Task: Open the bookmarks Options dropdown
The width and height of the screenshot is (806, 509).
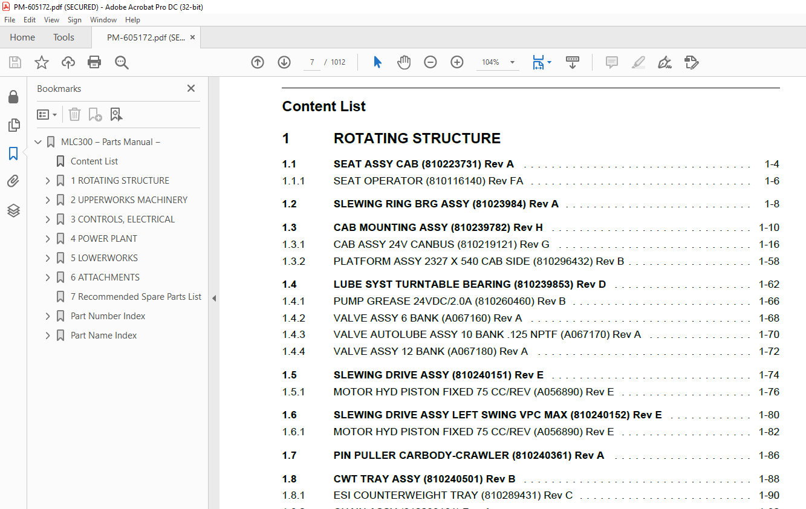Action: [47, 114]
